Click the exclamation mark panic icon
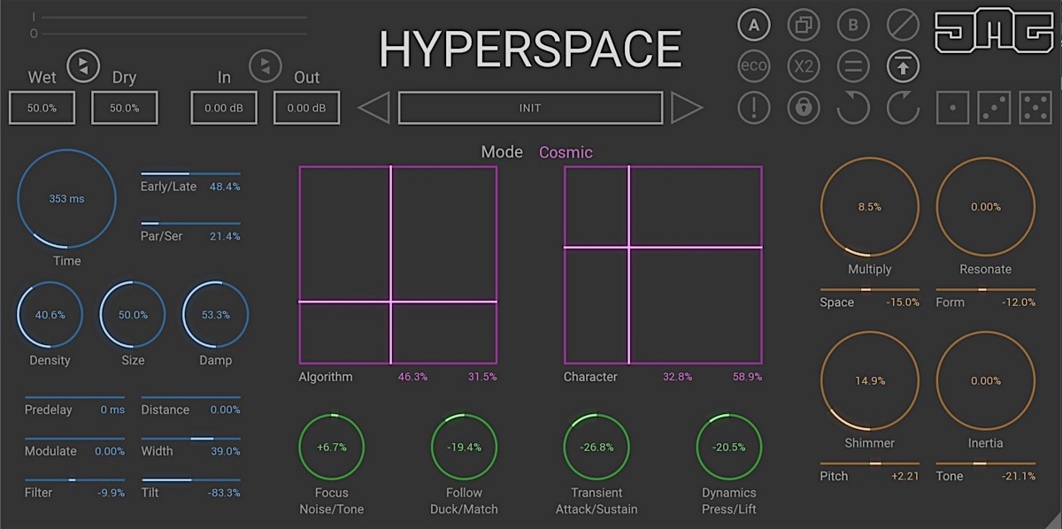The width and height of the screenshot is (1062, 529). 754,108
